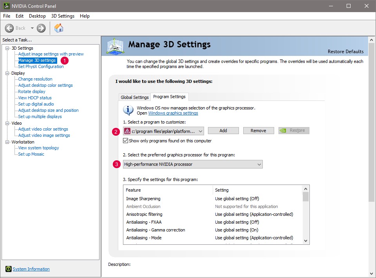376x278 pixels.
Task: Uncheck Show only programs found on this computer
Action: click(x=126, y=141)
